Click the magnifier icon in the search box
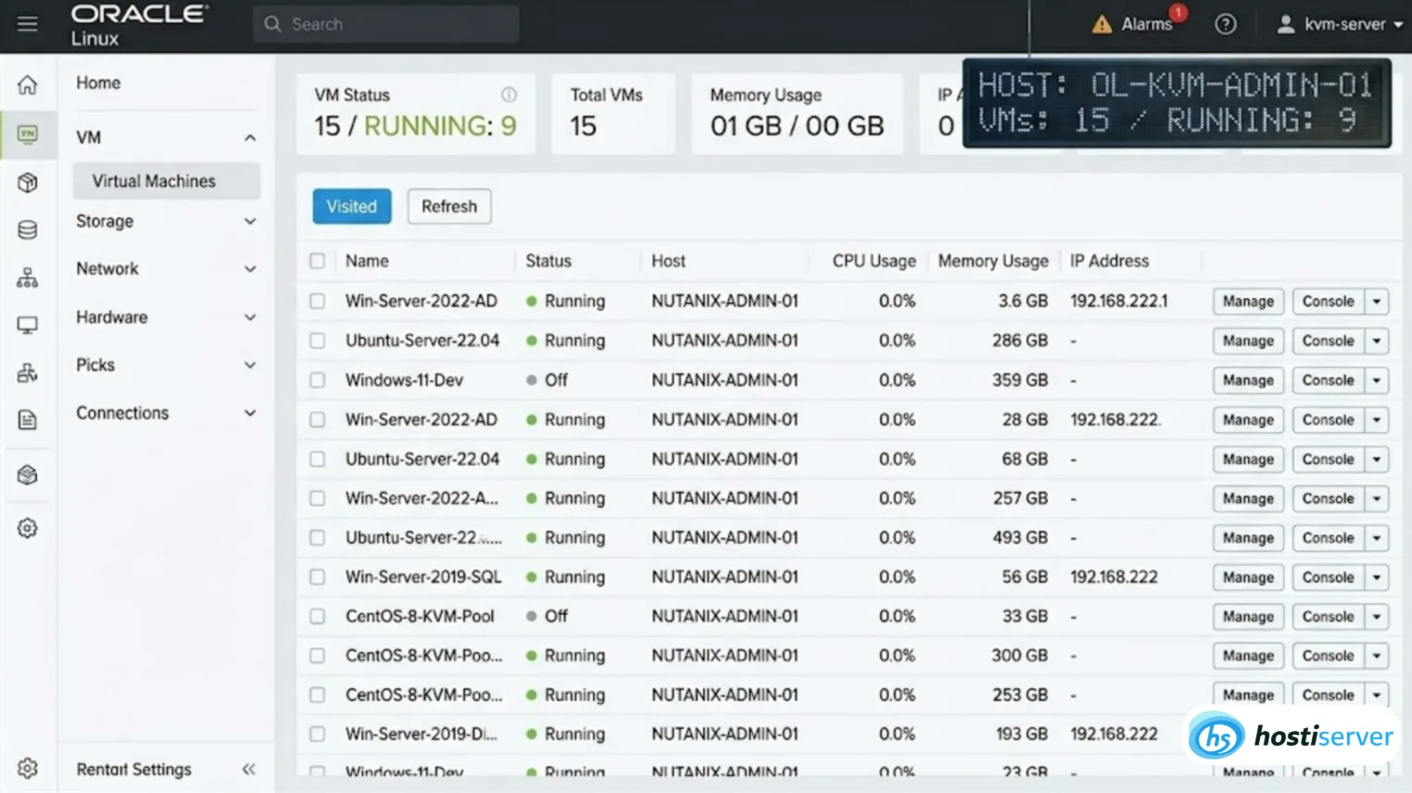1412x793 pixels. pos(272,24)
